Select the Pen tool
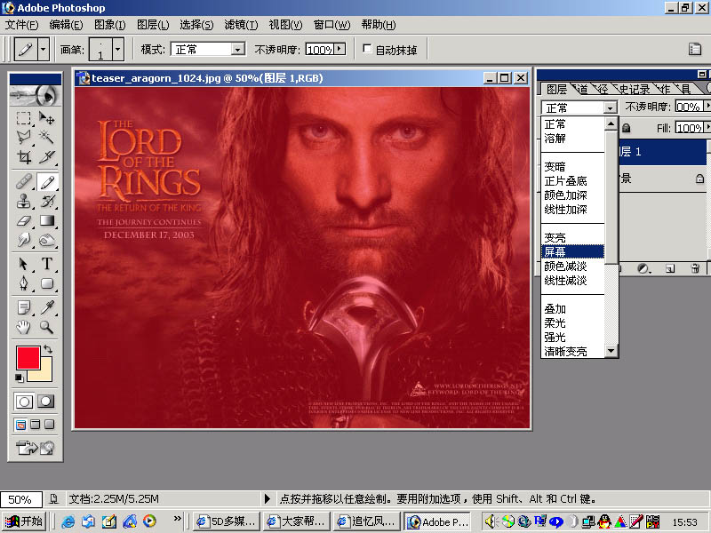This screenshot has height=533, width=711. click(x=24, y=283)
